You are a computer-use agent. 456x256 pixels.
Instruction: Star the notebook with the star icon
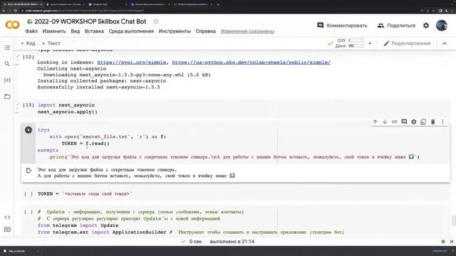coord(156,21)
